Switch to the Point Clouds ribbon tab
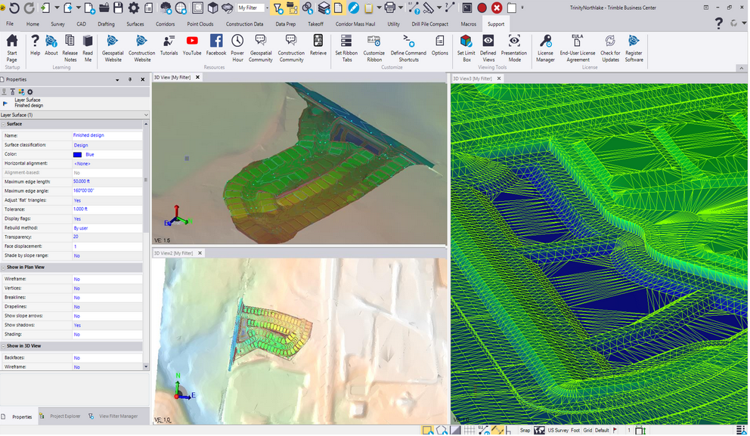The height and width of the screenshot is (436, 750). (x=200, y=24)
